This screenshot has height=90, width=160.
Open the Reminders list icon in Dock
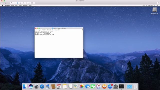coord(70,86)
